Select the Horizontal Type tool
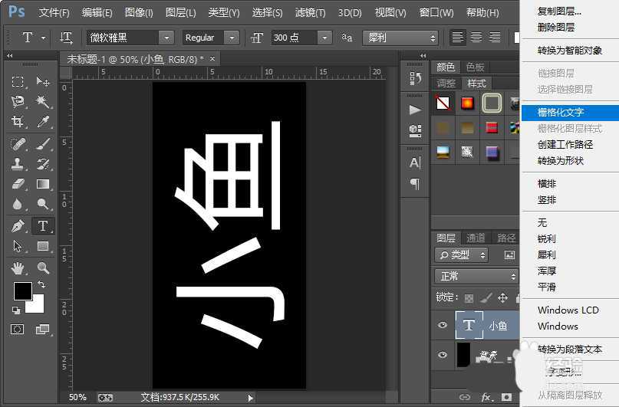Viewport: 619px width, 407px height. click(x=43, y=226)
